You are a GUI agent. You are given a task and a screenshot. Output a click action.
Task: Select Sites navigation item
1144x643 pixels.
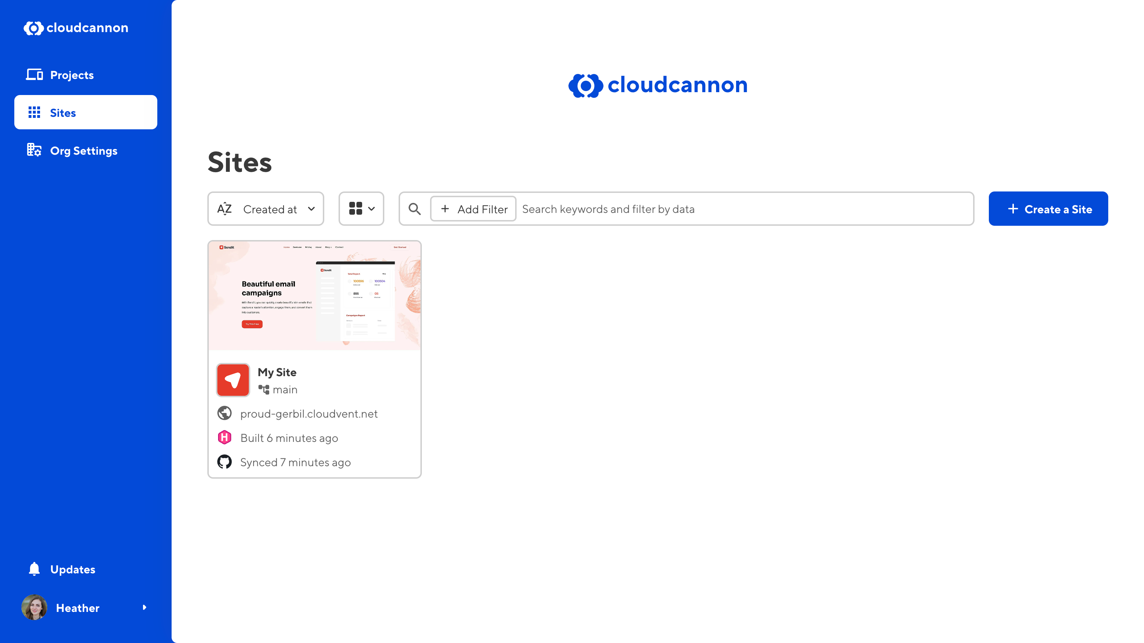pos(86,112)
